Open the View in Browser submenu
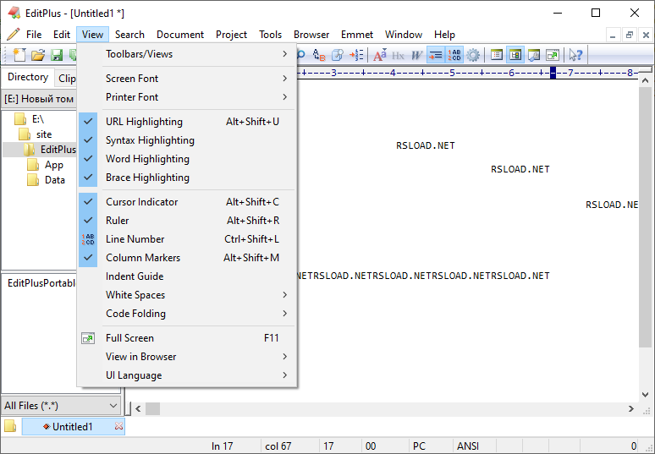655x454 pixels. (x=187, y=357)
